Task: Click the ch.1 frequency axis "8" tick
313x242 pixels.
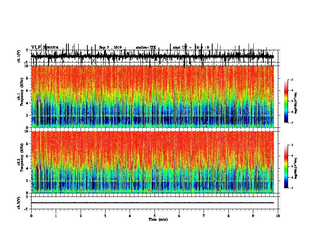Action: (28, 78)
